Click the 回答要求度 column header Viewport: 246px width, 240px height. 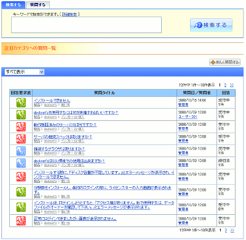tap(21, 93)
